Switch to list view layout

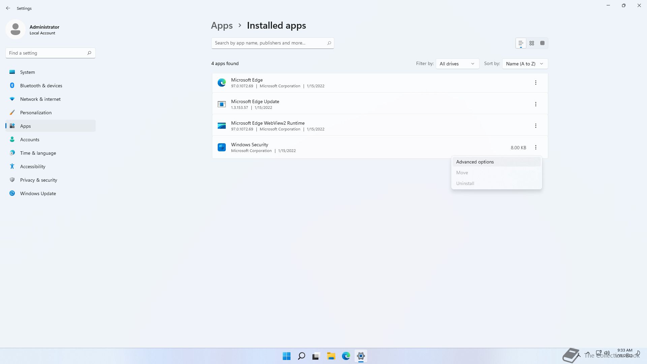[521, 43]
